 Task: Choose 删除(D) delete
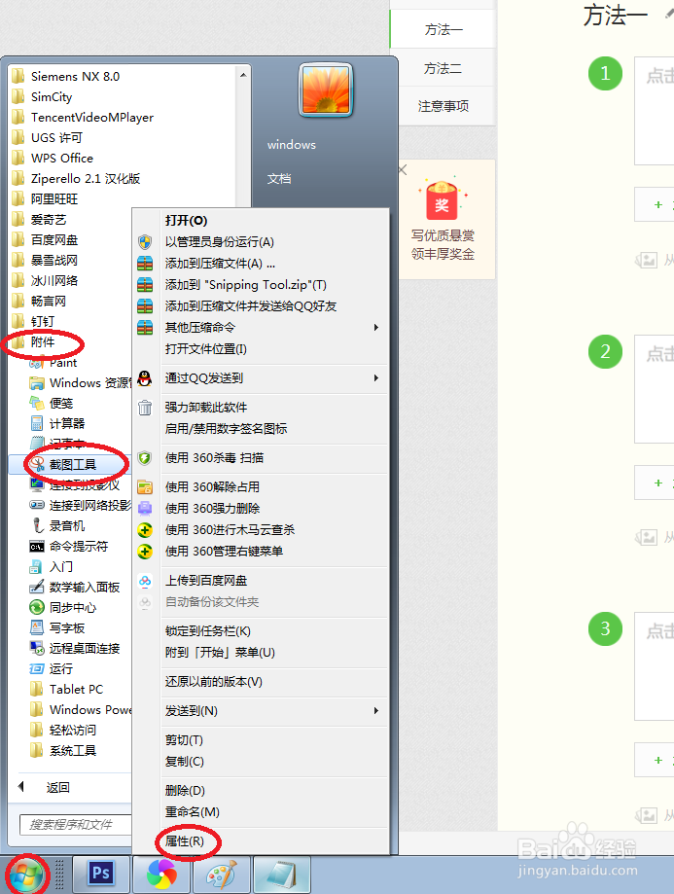pos(185,791)
